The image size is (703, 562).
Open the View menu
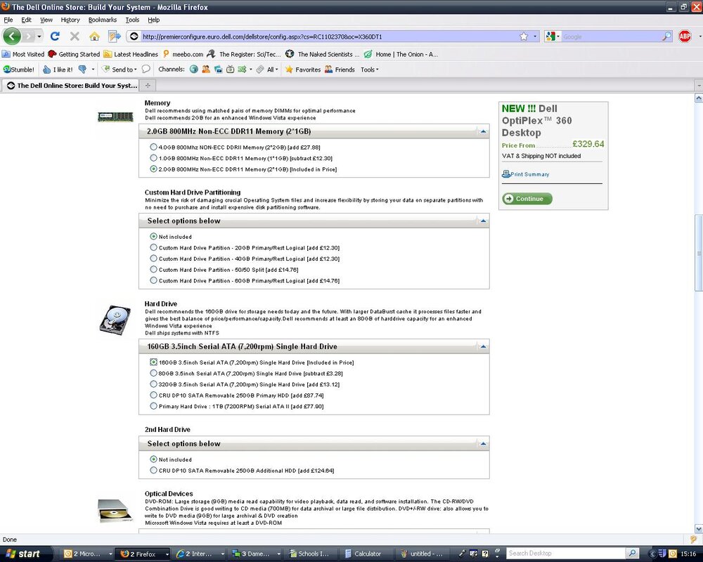pos(46,20)
